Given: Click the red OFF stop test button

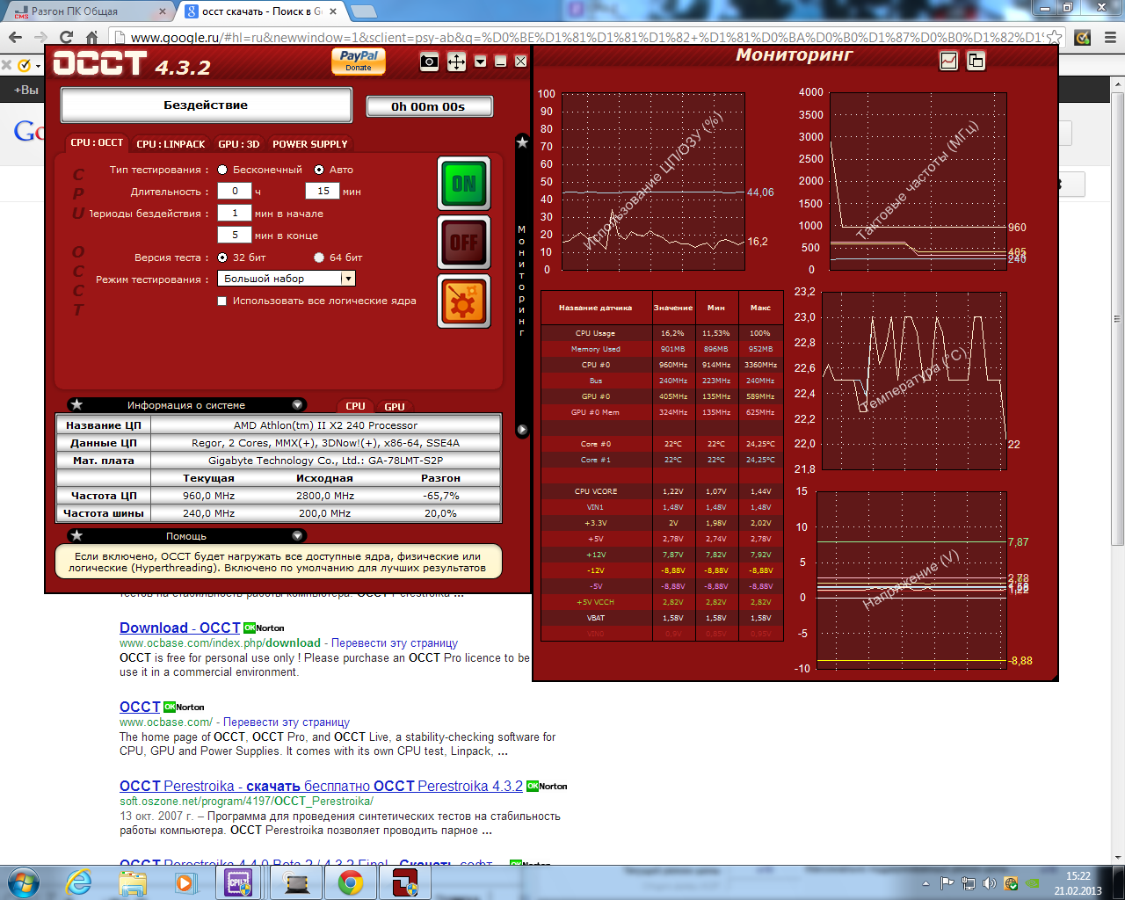Looking at the screenshot, I should 463,242.
